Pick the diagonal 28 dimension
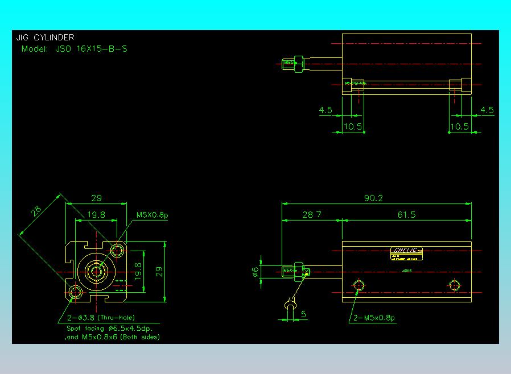 click(x=36, y=211)
